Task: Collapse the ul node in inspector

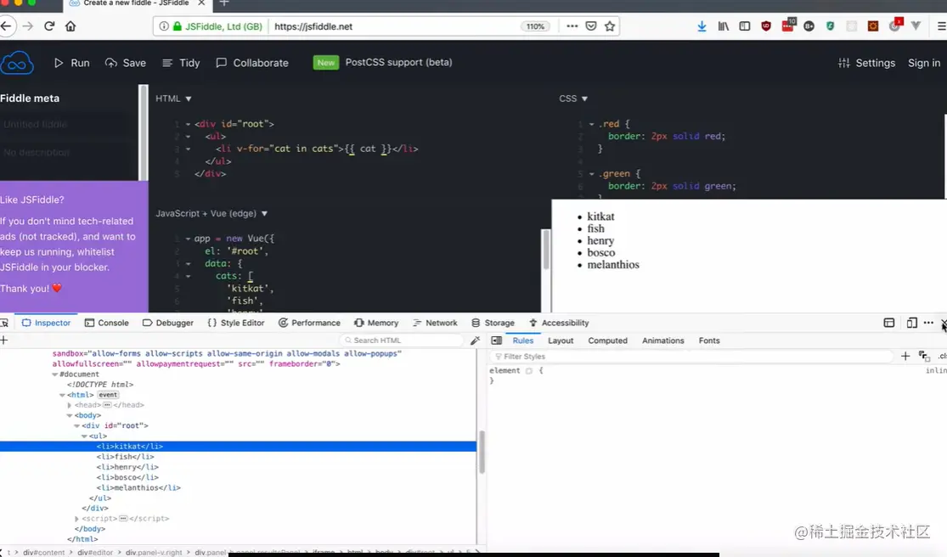Action: 84,436
